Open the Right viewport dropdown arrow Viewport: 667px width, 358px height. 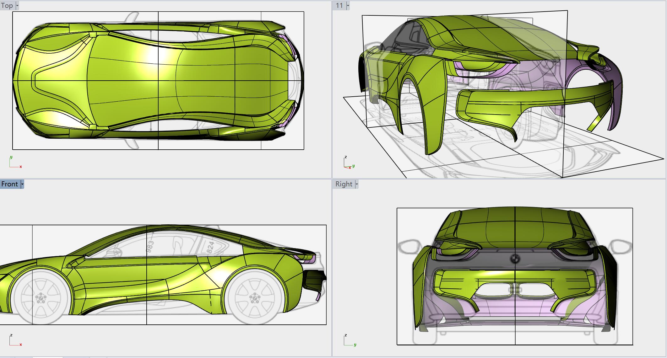coord(356,184)
